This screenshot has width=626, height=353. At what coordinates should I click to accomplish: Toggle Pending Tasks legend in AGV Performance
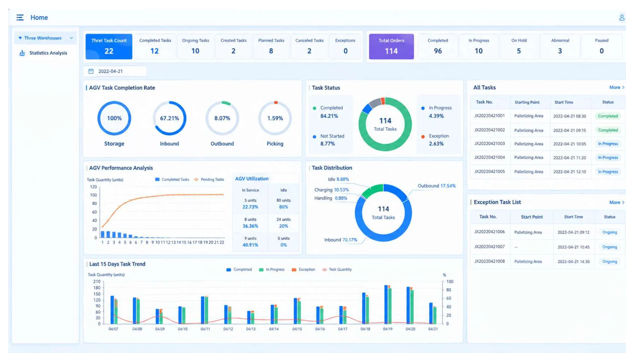point(209,180)
